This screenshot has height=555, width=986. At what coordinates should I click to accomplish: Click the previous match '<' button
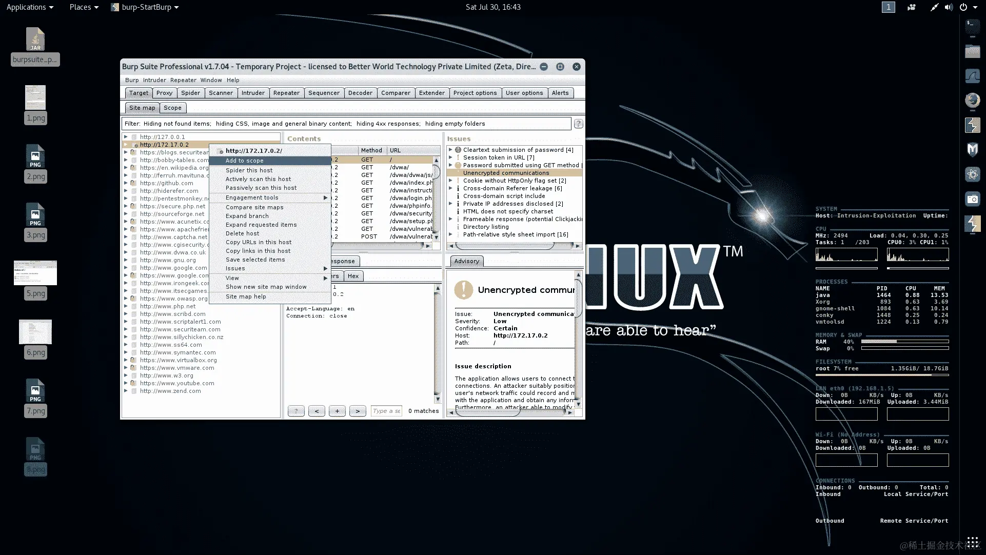[x=317, y=411]
